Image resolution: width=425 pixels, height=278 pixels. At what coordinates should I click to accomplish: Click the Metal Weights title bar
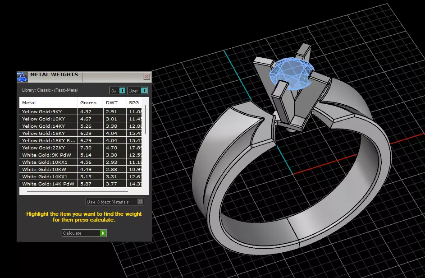[84, 77]
